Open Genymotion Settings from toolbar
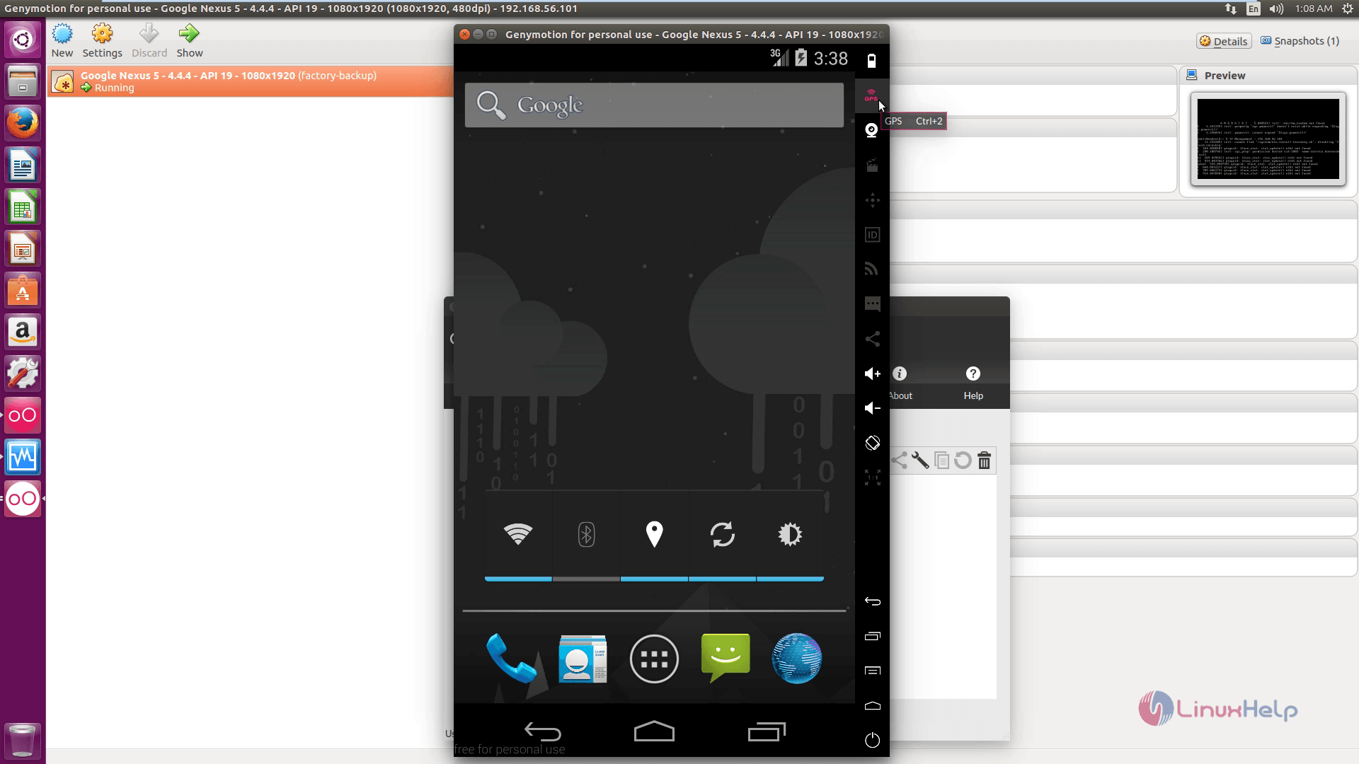The height and width of the screenshot is (764, 1359). coord(102,39)
